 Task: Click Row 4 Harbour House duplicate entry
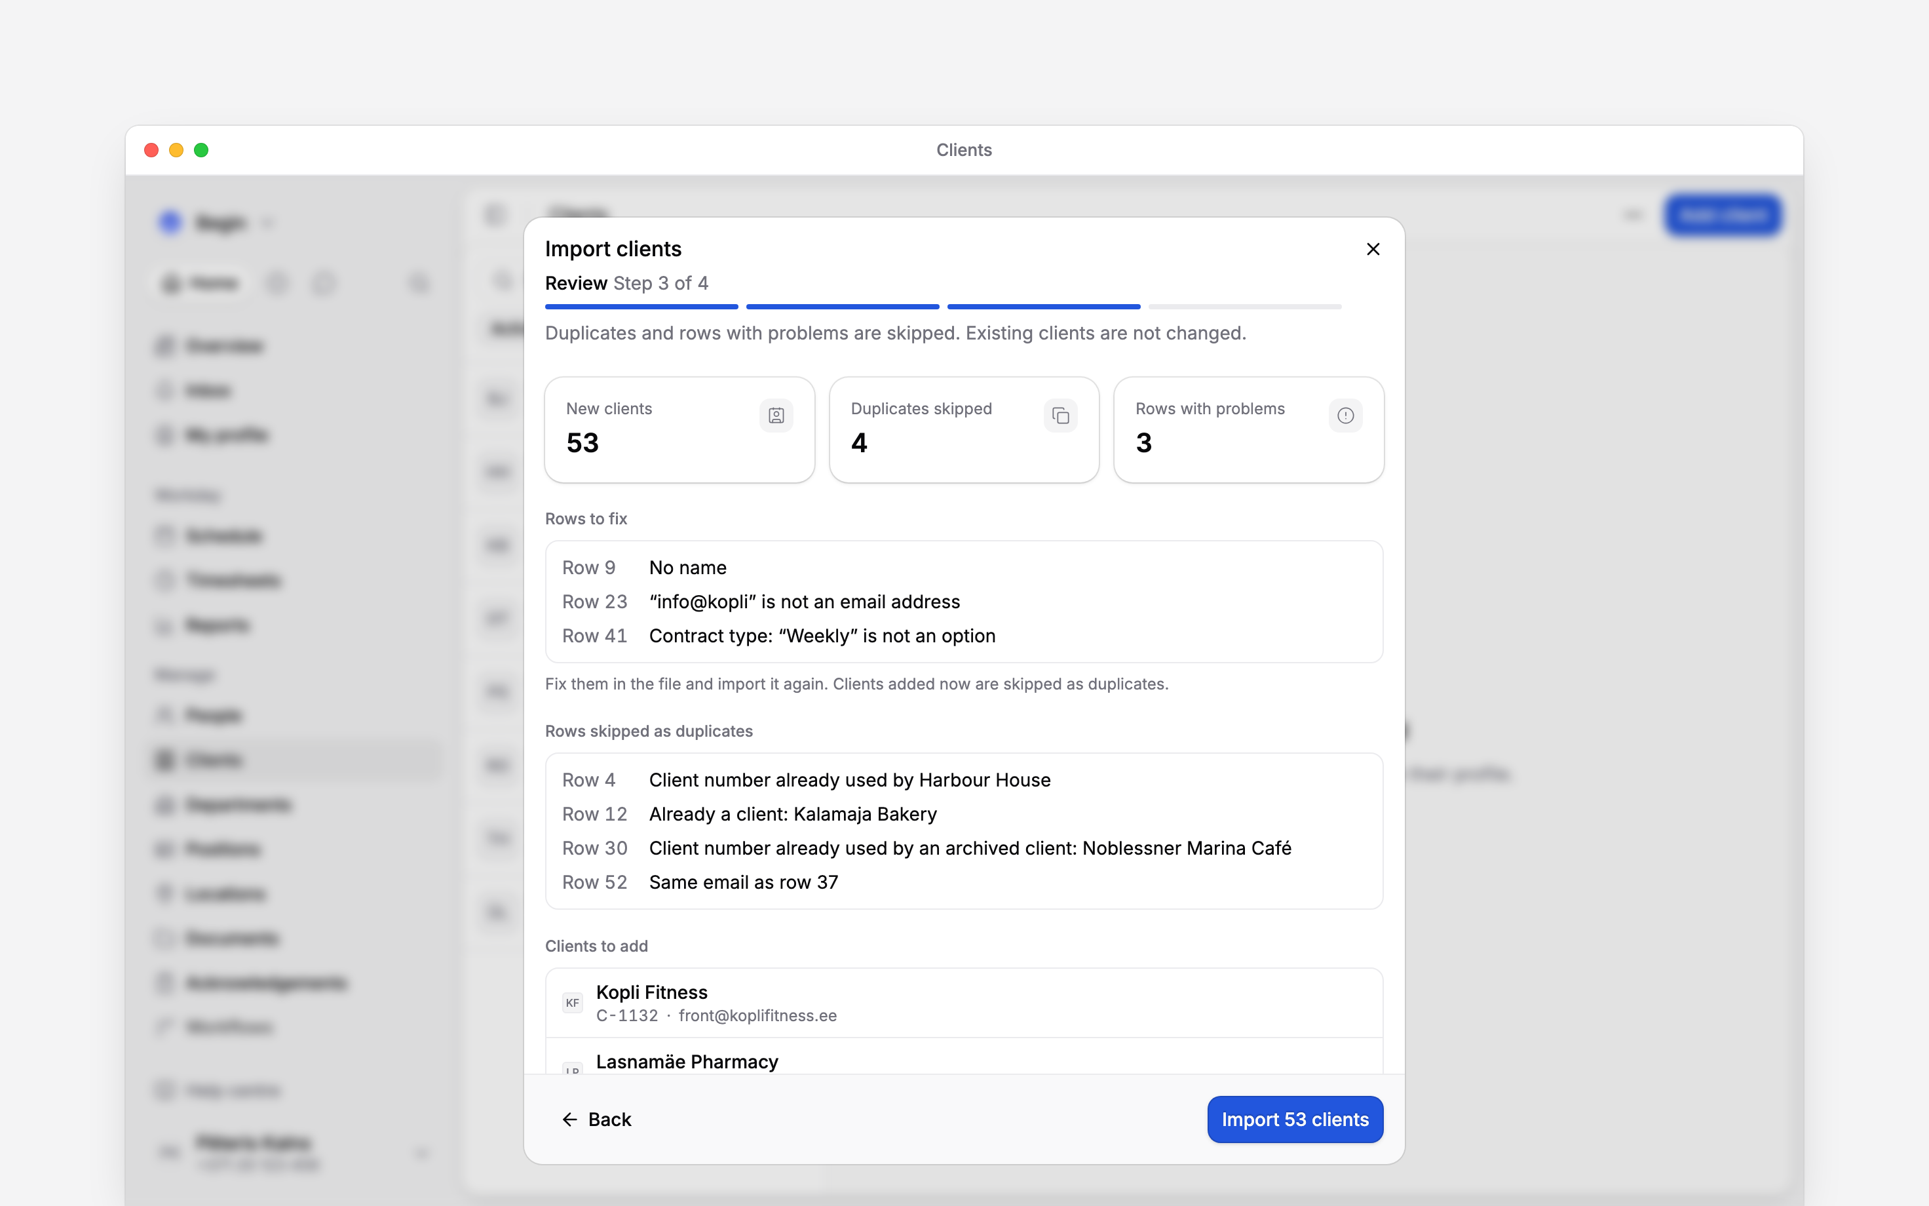tap(964, 780)
